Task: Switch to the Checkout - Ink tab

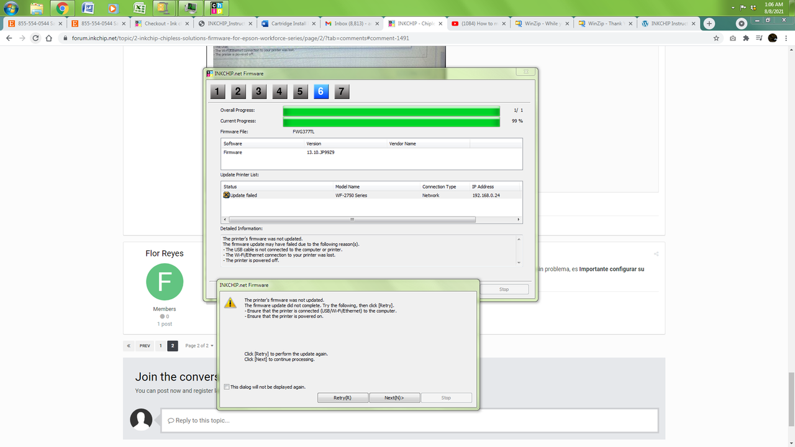Action: click(x=162, y=24)
